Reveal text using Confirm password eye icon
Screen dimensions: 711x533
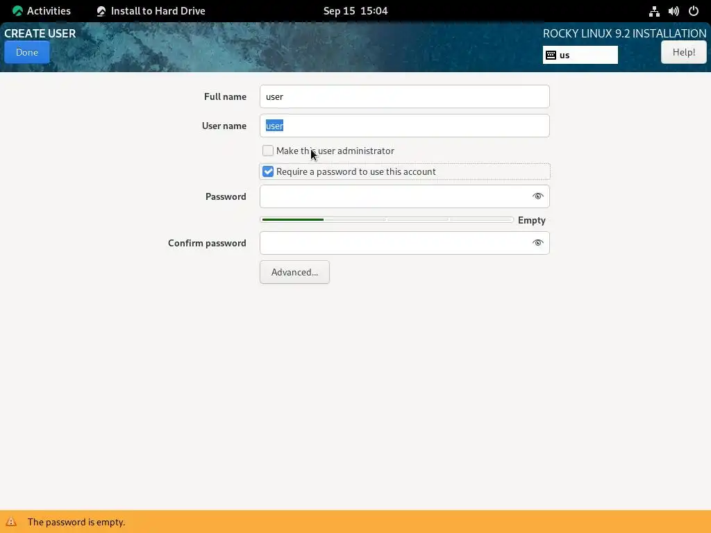538,243
